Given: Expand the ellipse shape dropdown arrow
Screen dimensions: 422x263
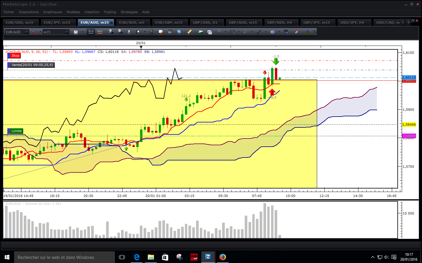Looking at the screenshot, I should 279,32.
